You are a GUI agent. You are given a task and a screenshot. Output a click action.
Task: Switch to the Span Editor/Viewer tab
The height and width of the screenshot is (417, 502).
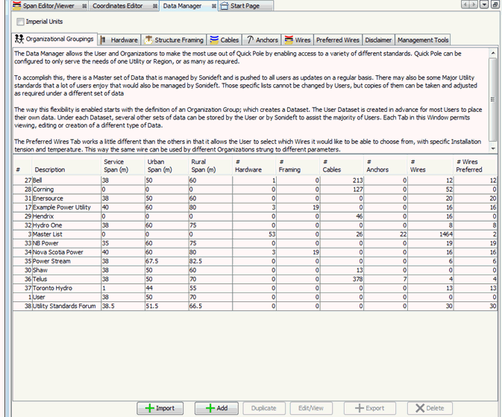pos(48,6)
